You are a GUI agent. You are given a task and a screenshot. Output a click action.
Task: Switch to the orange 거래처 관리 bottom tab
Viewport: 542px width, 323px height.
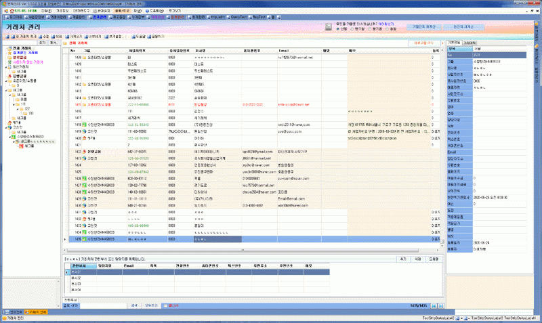click(36, 312)
